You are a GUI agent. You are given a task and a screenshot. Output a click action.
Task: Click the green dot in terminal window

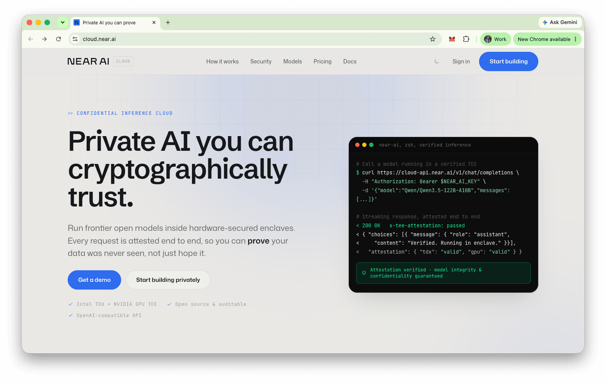click(371, 145)
